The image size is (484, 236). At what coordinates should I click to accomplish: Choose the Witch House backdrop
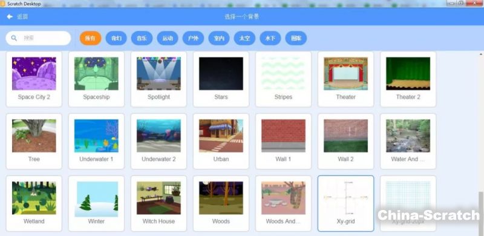coord(159,203)
